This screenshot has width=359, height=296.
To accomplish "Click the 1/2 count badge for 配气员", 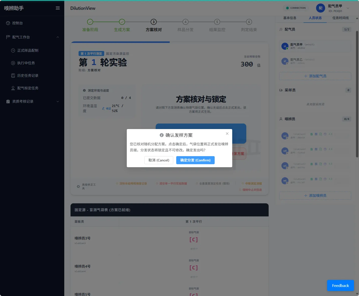I will (x=347, y=29).
